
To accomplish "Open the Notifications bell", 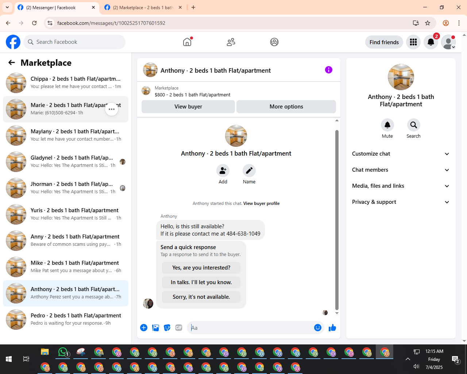I will tap(431, 42).
